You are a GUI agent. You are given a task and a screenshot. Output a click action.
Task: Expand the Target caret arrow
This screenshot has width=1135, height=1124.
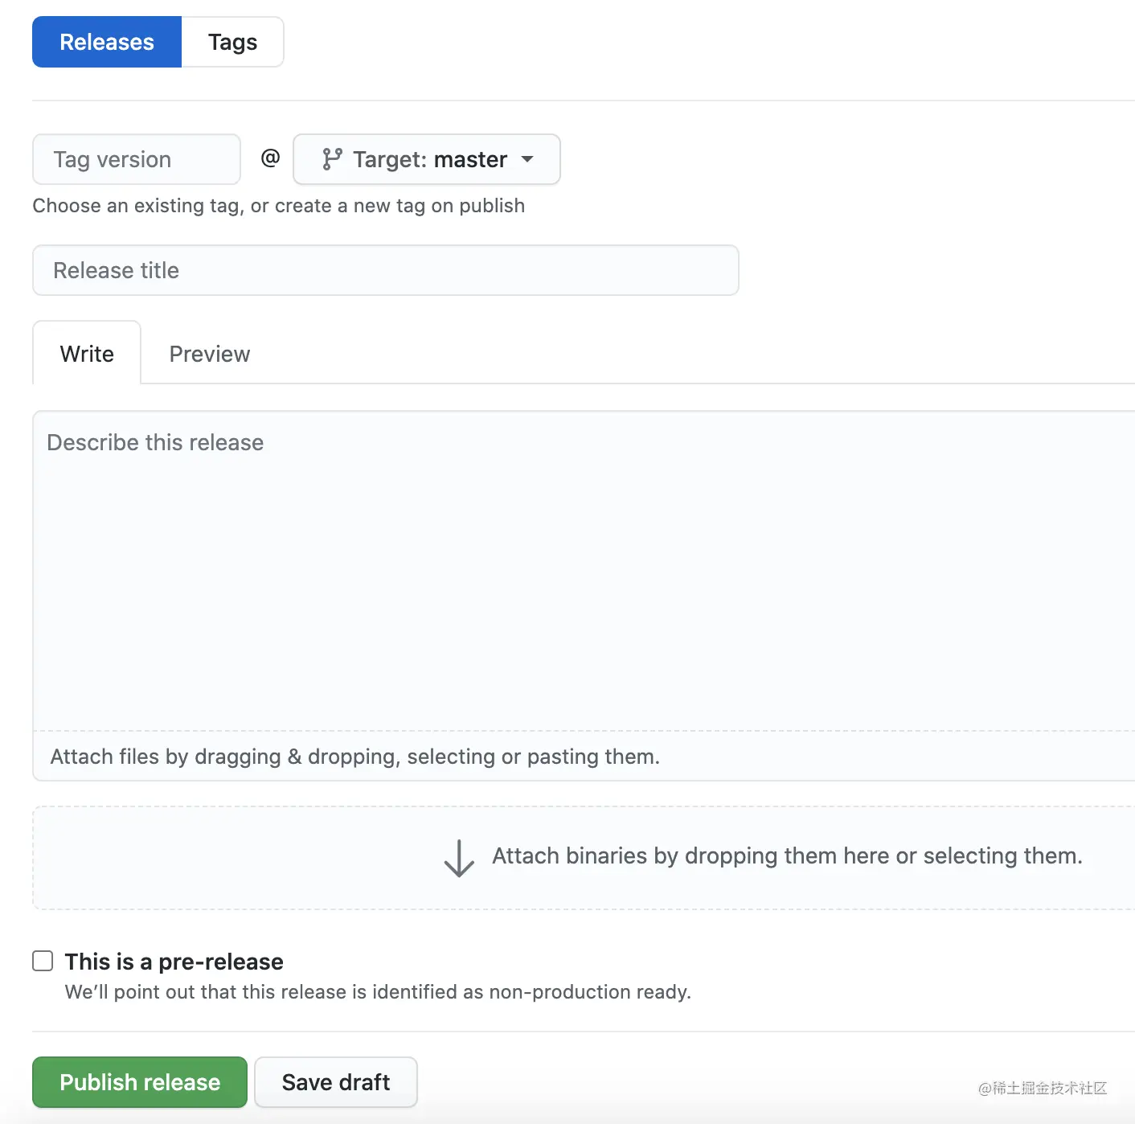[527, 159]
